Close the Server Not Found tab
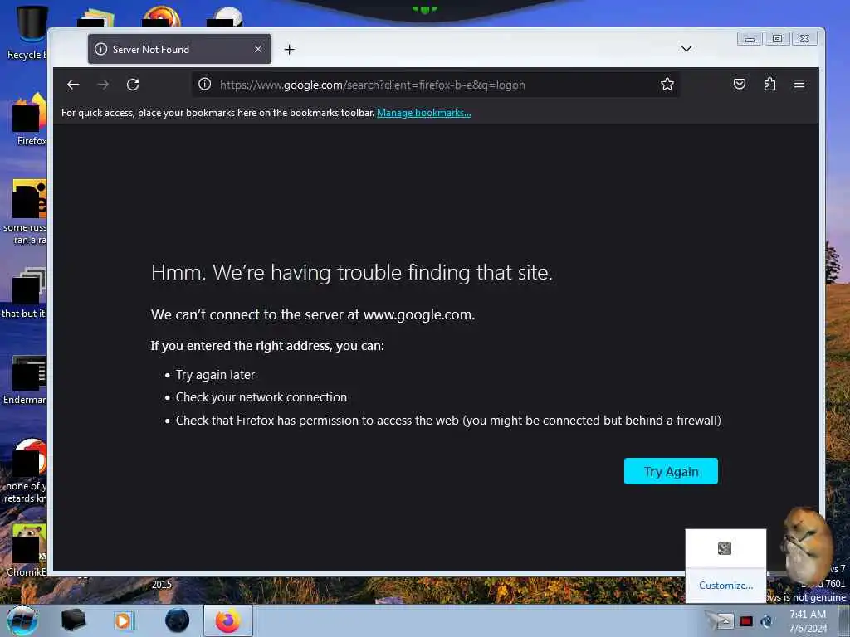The height and width of the screenshot is (637, 850). point(258,49)
